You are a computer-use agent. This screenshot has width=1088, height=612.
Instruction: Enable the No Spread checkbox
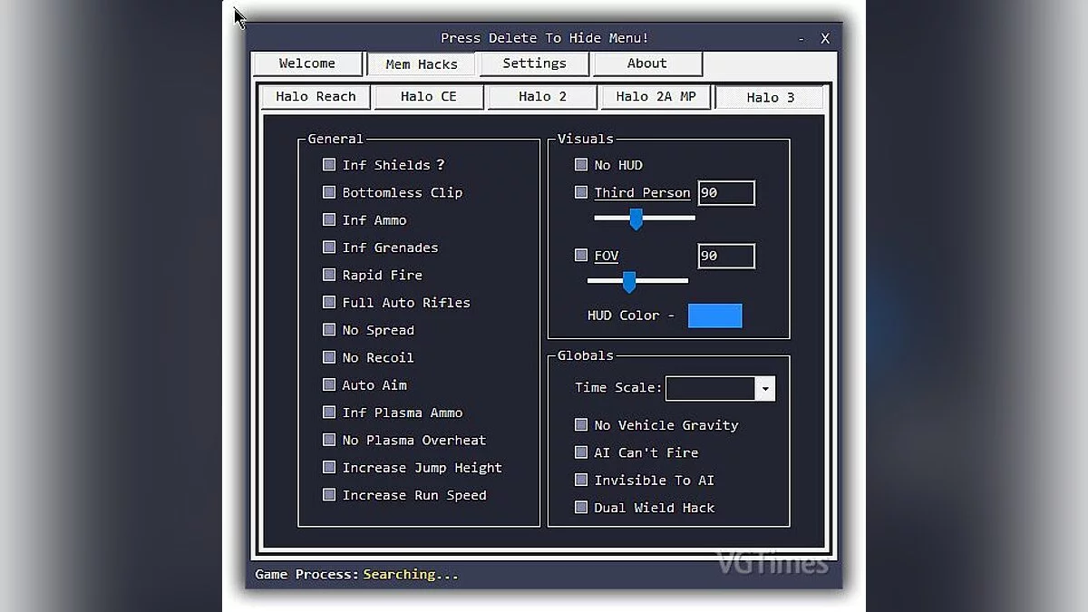[x=329, y=330]
